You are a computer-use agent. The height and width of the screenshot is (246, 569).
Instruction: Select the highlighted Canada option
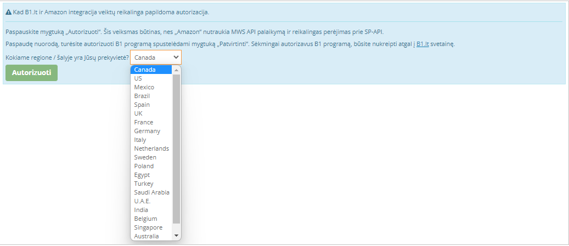point(145,70)
